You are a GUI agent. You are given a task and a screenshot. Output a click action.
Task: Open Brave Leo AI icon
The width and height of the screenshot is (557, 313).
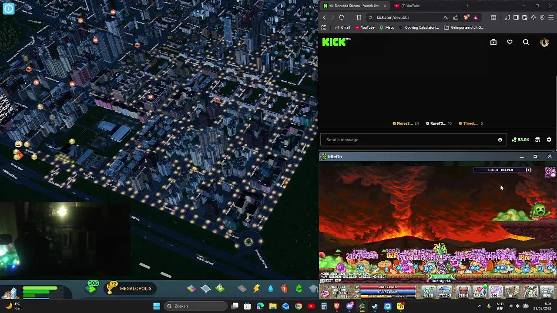click(x=534, y=17)
